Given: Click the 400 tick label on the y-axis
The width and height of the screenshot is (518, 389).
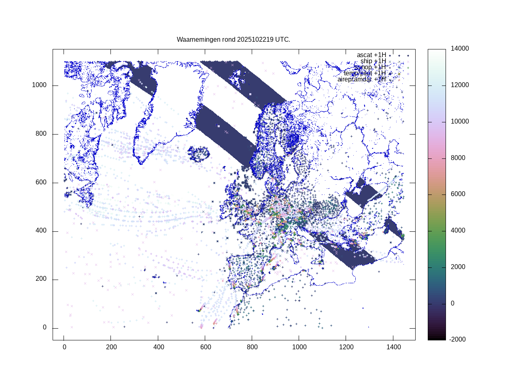Looking at the screenshot, I should coord(41,231).
